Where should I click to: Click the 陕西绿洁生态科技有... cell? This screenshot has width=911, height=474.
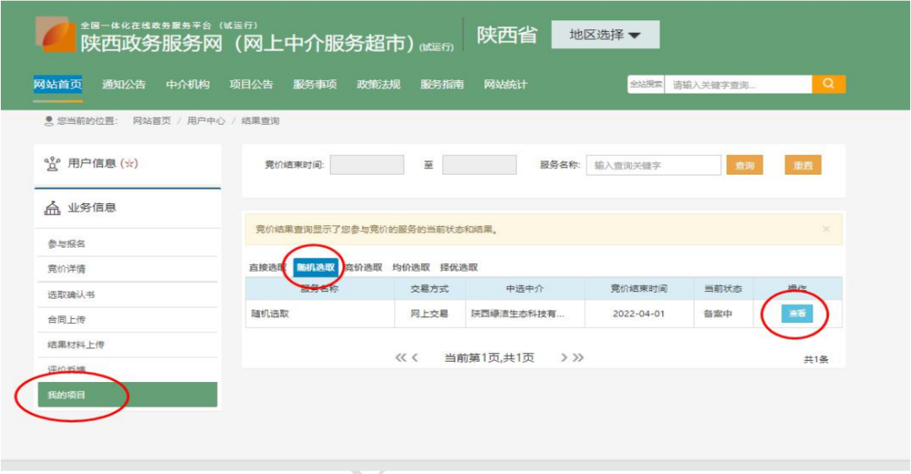[x=525, y=314]
